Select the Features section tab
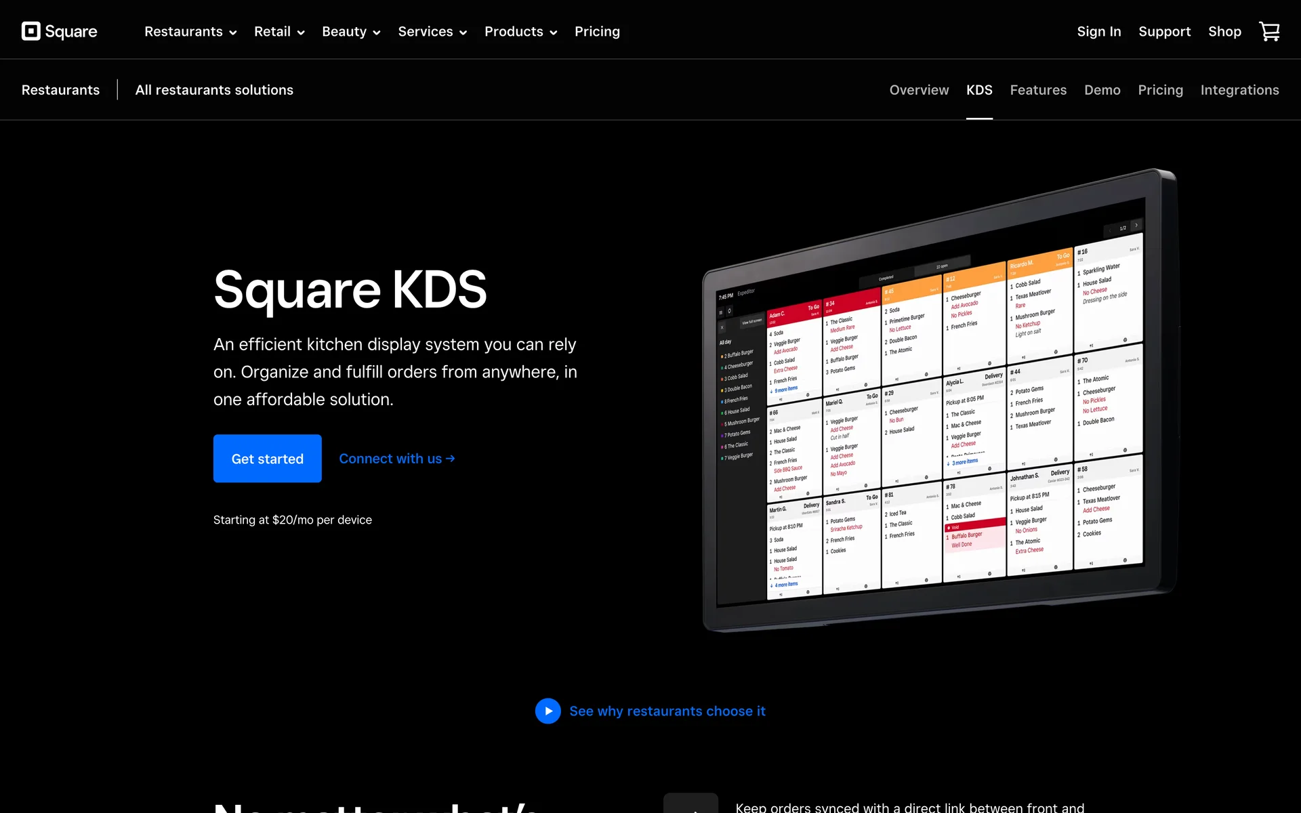Screen dimensions: 1301x813 (x=1037, y=90)
